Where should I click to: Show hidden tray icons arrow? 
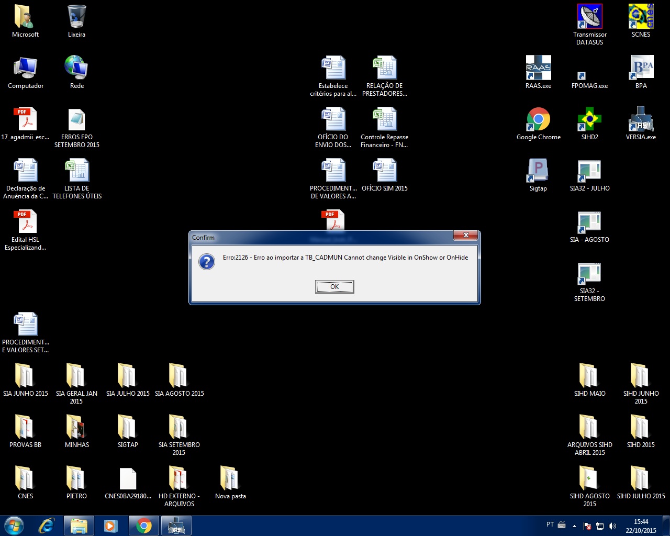tap(574, 526)
